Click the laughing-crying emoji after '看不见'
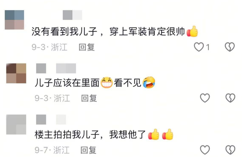This screenshot has width=242, height=157. pos(149,82)
